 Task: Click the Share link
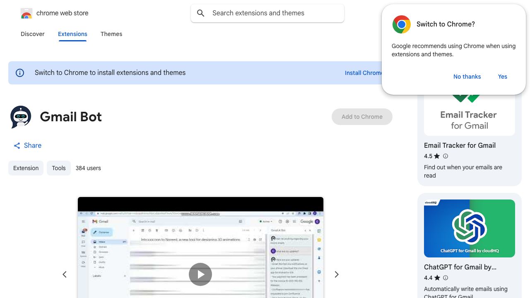[x=27, y=146]
